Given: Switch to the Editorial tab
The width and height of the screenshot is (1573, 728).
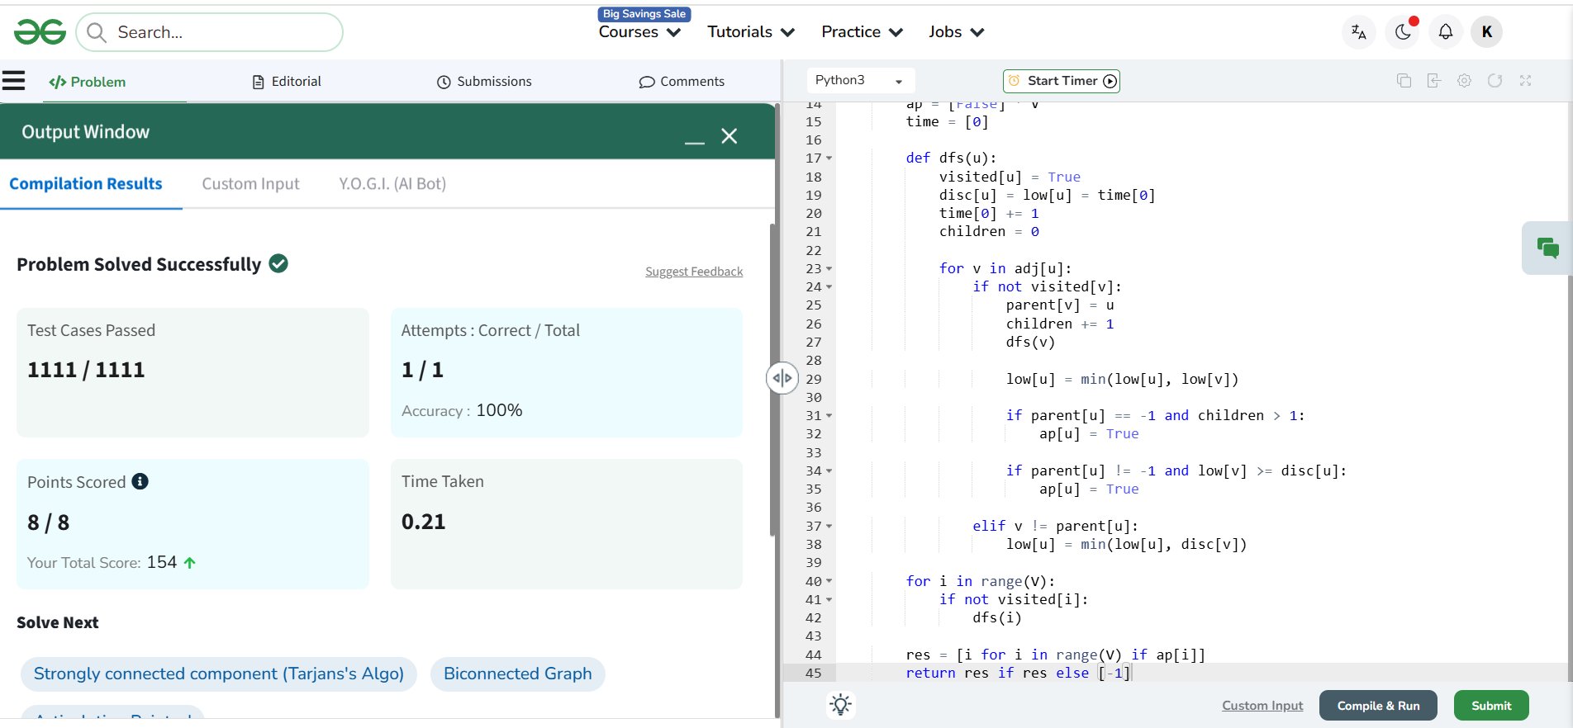Looking at the screenshot, I should pyautogui.click(x=287, y=82).
